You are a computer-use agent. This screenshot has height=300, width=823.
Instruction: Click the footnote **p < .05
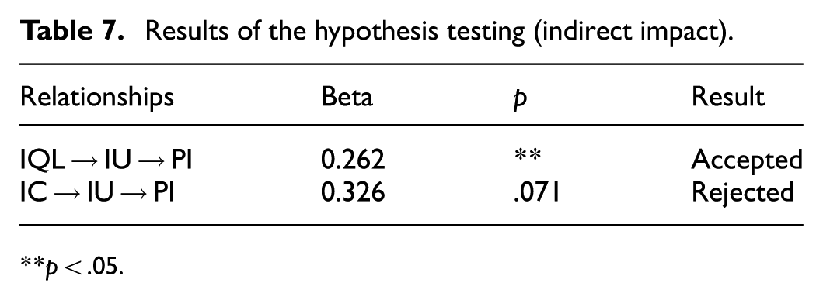pyautogui.click(x=72, y=267)
